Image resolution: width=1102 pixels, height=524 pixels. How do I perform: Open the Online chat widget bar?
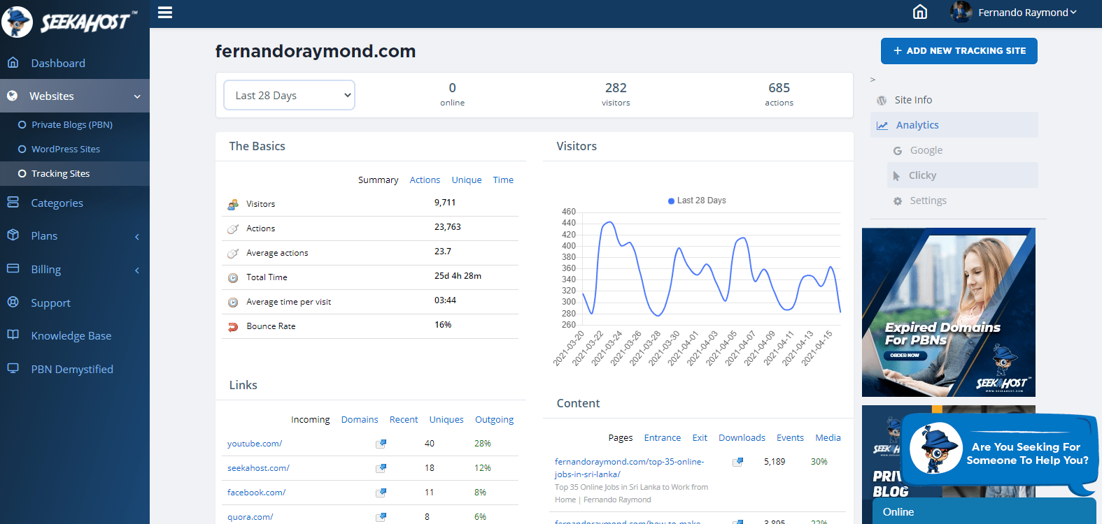984,511
